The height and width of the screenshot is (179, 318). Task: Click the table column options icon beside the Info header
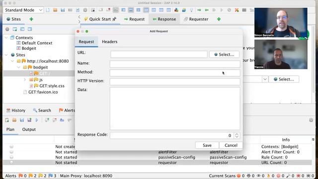pyautogui.click(x=313, y=140)
